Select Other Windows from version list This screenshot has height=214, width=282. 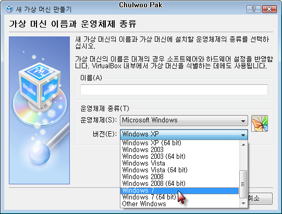point(179,204)
